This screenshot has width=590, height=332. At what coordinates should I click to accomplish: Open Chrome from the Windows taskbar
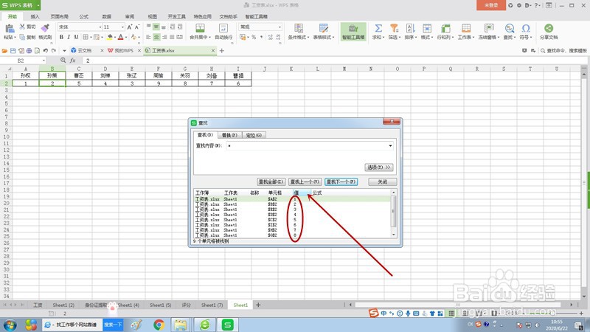[159, 325]
